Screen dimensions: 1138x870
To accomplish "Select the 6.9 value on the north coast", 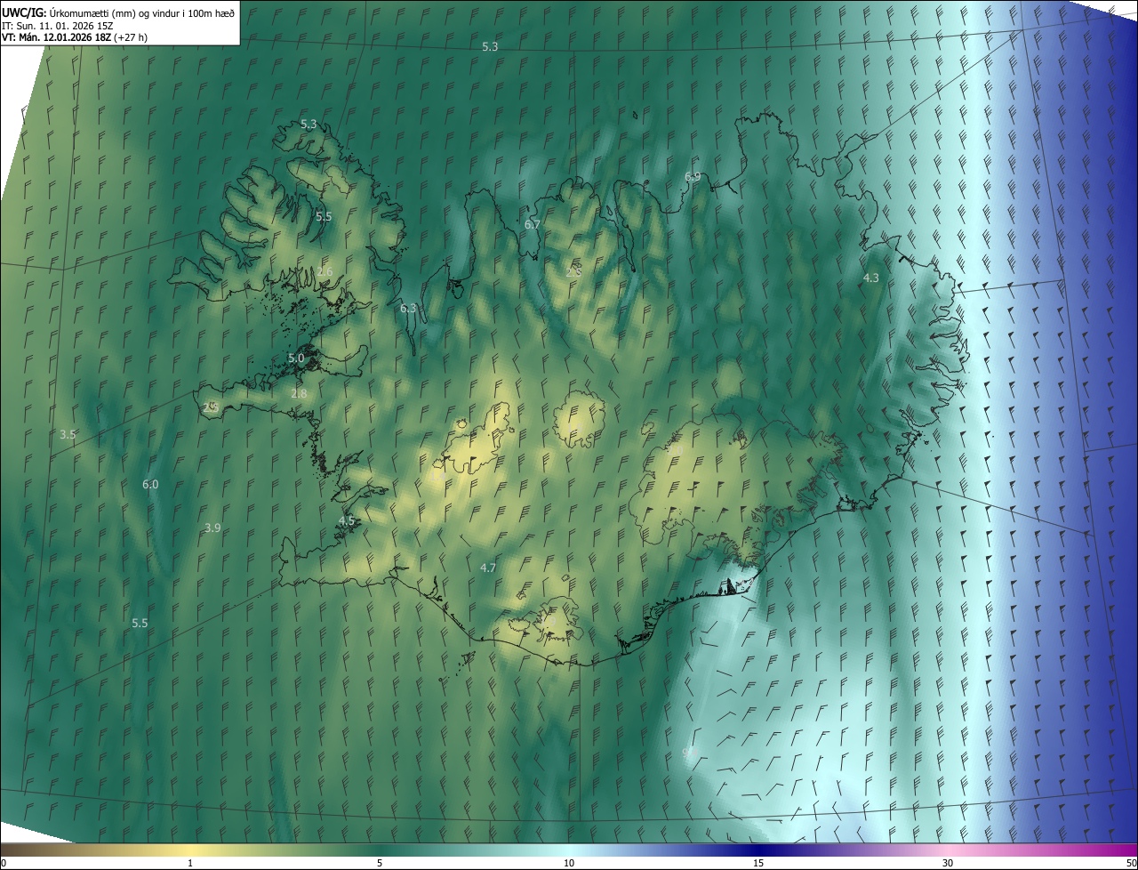I will [x=693, y=177].
